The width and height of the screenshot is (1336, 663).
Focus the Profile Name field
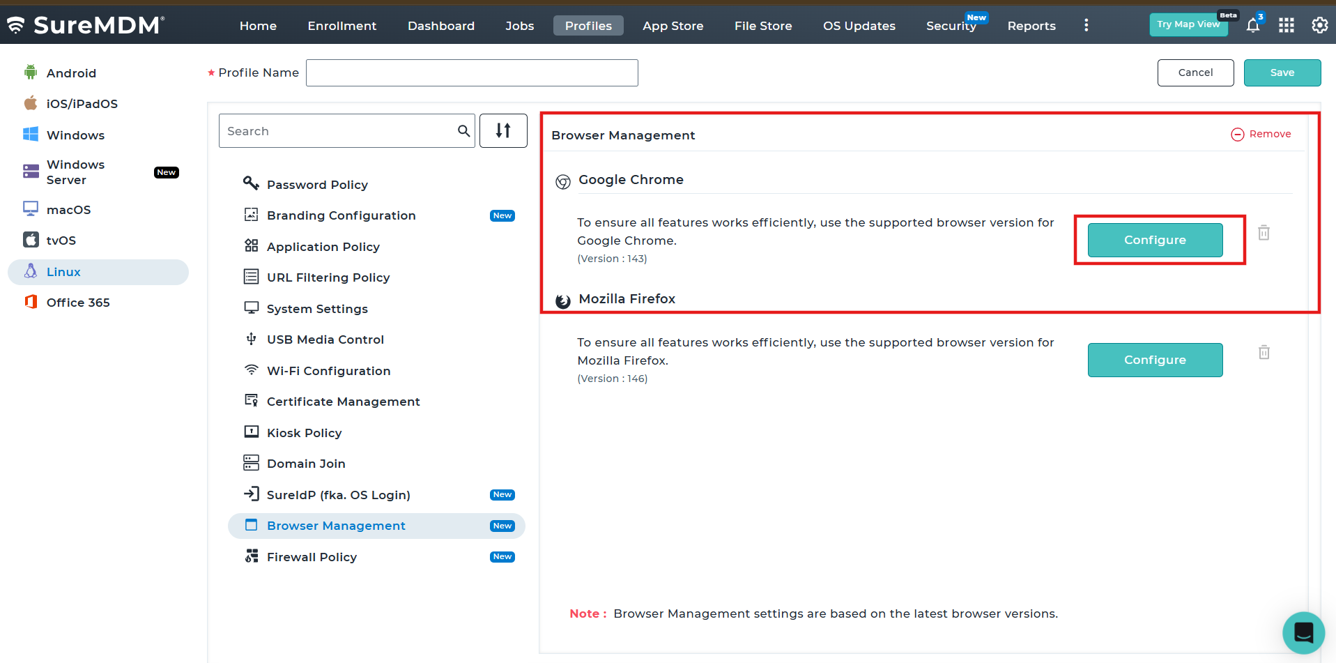[x=472, y=73]
